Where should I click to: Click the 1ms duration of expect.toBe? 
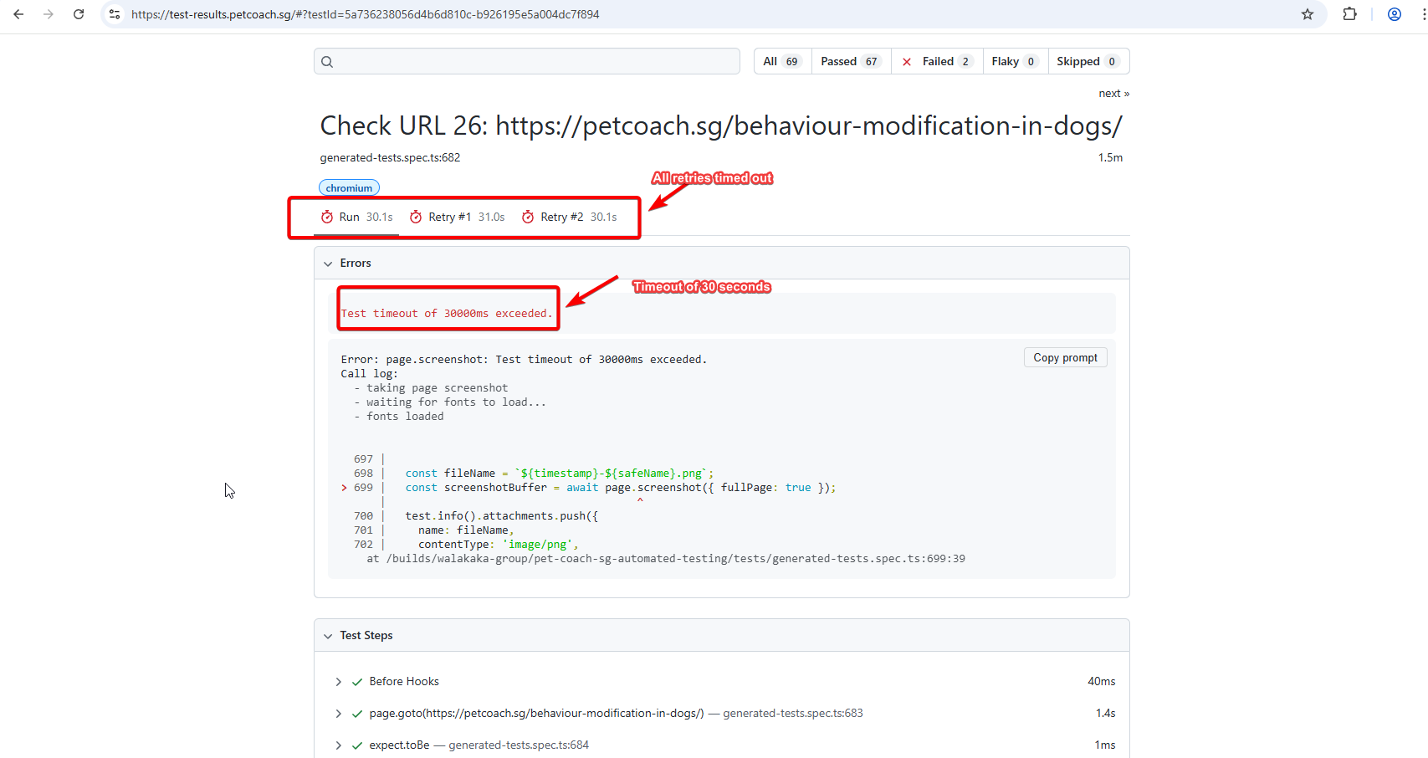(x=1104, y=745)
